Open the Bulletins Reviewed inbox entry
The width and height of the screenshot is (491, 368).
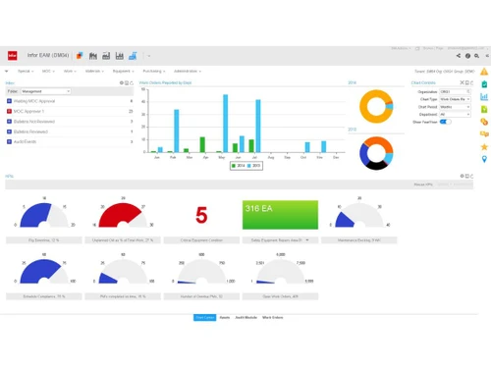point(70,131)
